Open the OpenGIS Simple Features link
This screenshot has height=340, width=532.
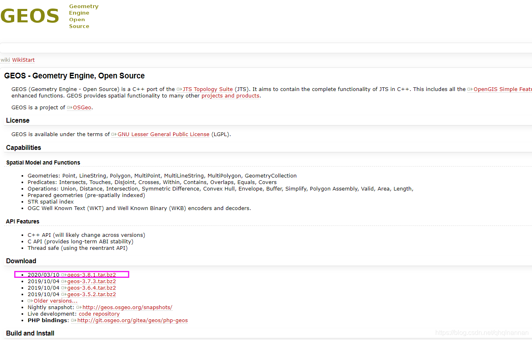click(503, 89)
